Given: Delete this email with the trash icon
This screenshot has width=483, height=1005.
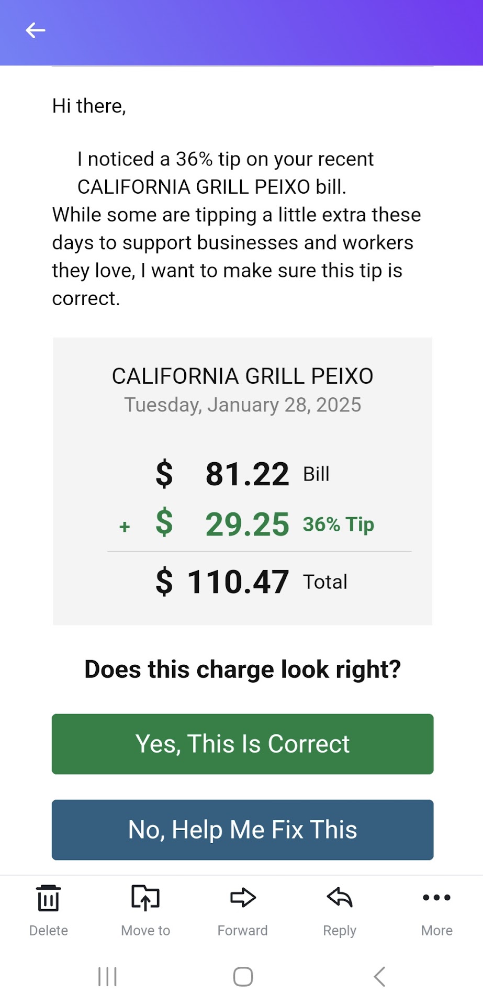Looking at the screenshot, I should click(48, 898).
